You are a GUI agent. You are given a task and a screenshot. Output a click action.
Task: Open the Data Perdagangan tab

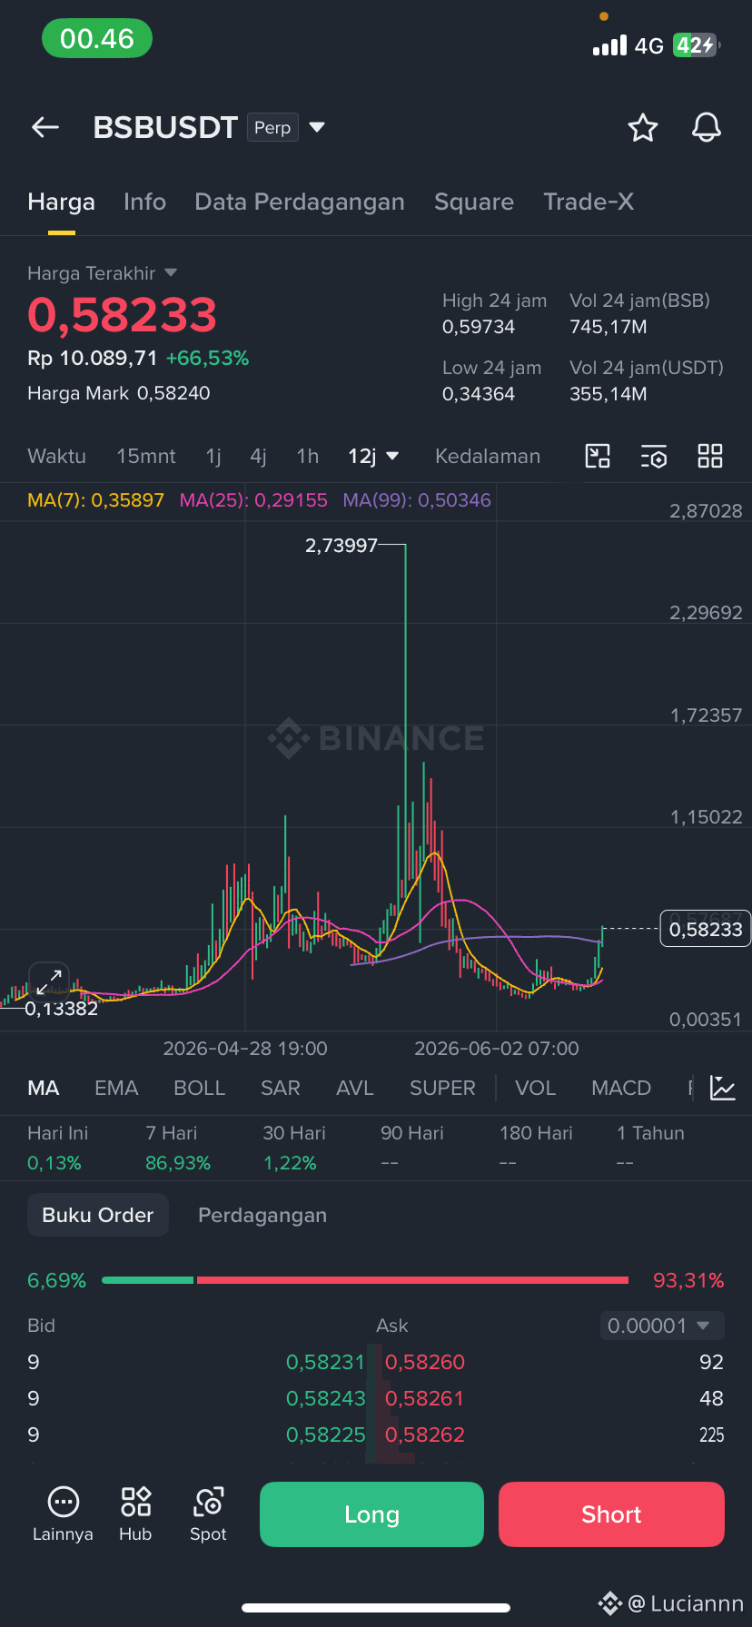pos(300,202)
